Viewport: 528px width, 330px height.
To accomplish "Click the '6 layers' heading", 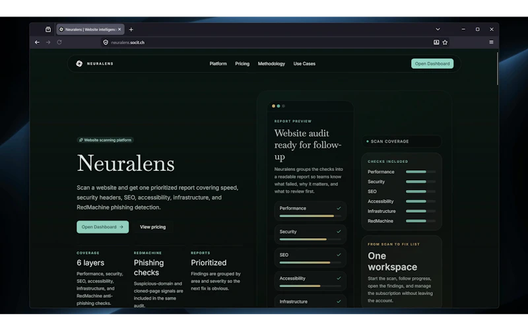I will pos(90,263).
